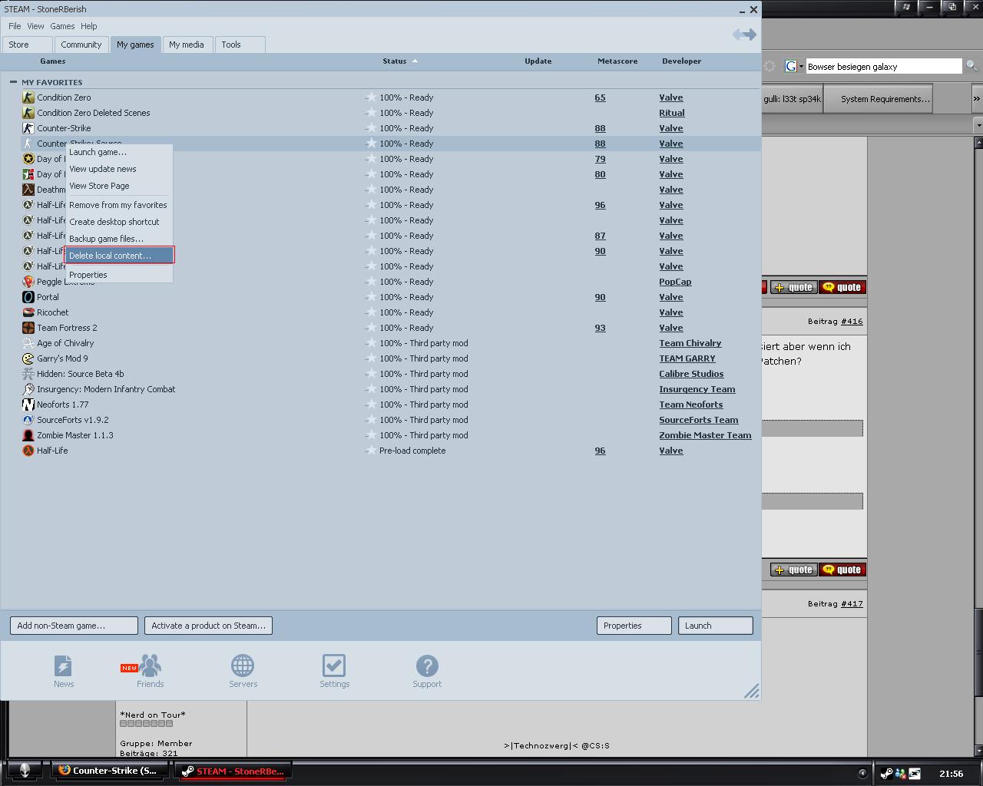The height and width of the screenshot is (786, 983).
Task: Click the Ricochet game icon
Action: click(x=28, y=312)
